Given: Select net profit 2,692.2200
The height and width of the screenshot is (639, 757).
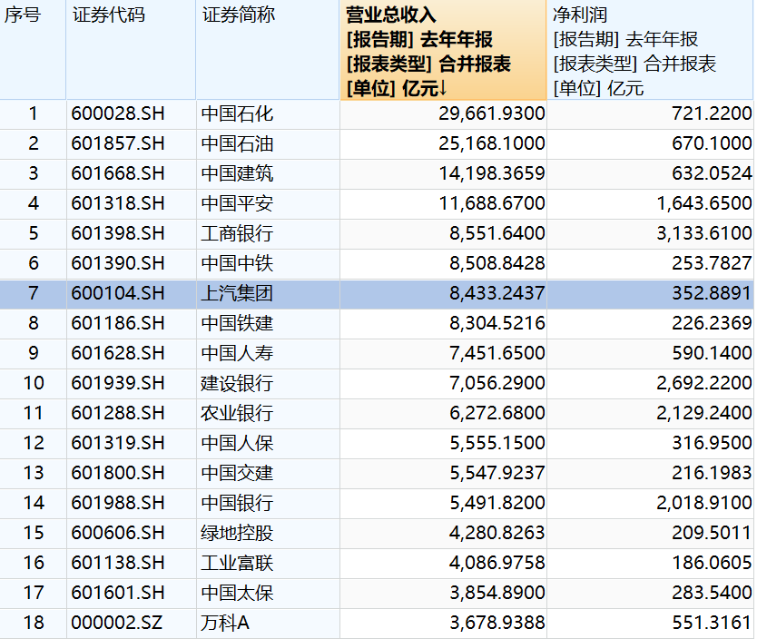Looking at the screenshot, I should pos(703,383).
